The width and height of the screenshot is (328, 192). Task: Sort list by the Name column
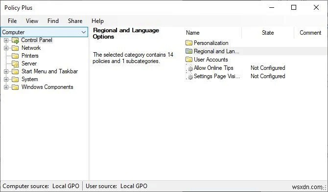point(213,33)
